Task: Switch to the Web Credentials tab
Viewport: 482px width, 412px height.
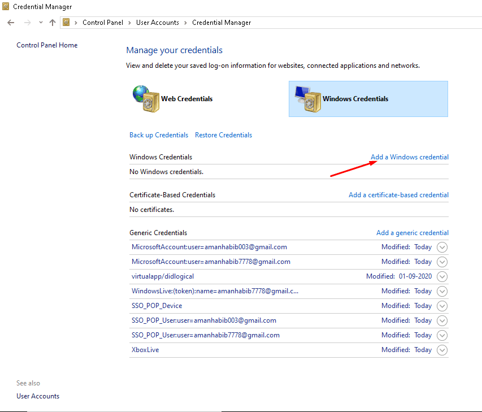Action: point(186,99)
